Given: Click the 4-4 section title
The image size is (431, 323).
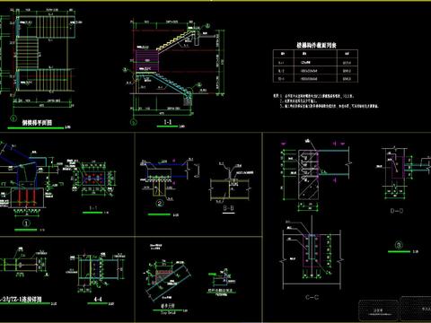Looking at the screenshot, I should pos(98,299).
